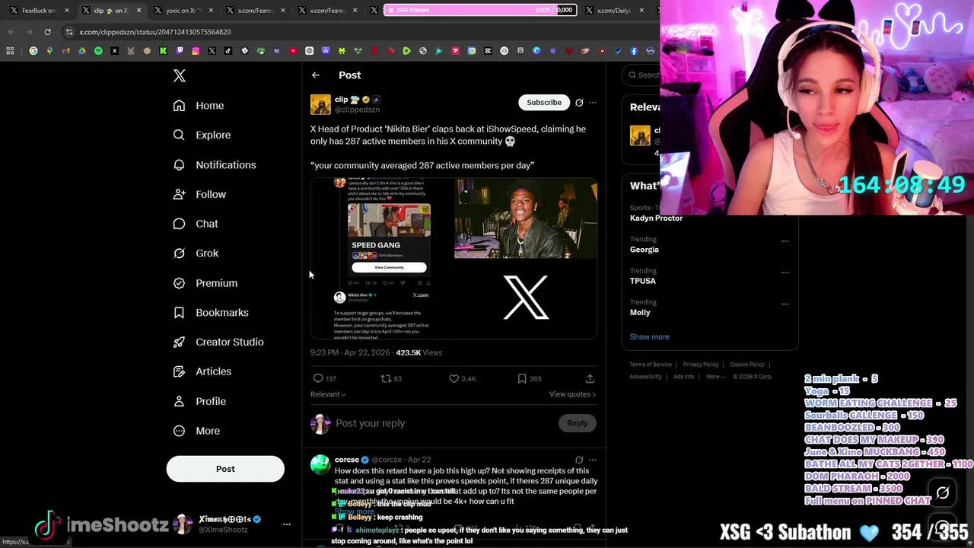
Task: Open the Cookie Policy footer link
Action: pyautogui.click(x=747, y=365)
